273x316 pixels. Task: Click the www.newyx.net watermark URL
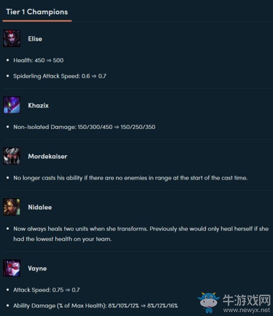[x=246, y=310]
